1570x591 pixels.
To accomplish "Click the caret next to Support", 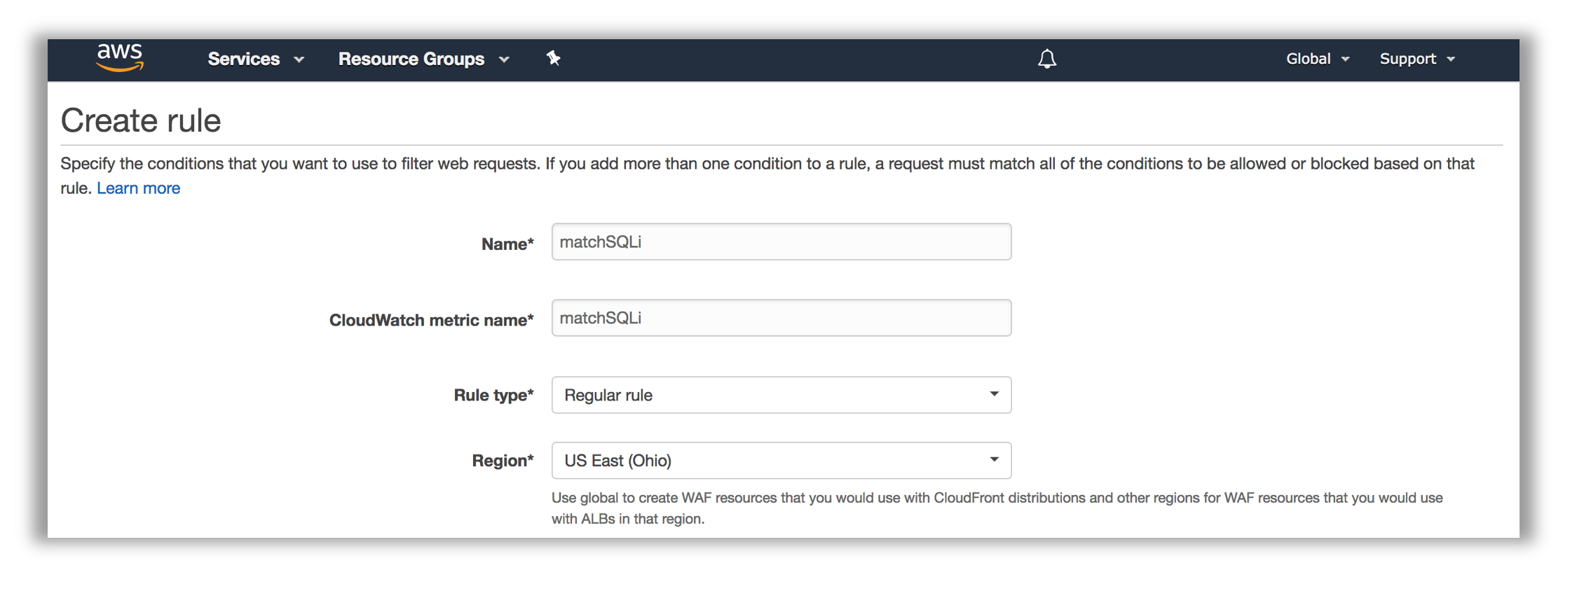I will coord(1451,60).
